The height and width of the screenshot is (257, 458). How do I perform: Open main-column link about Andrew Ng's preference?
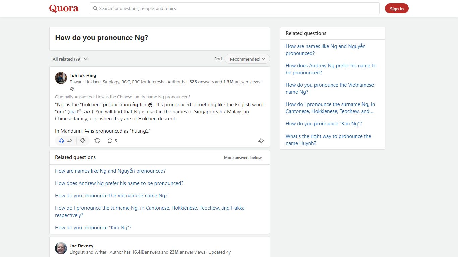coord(119,183)
